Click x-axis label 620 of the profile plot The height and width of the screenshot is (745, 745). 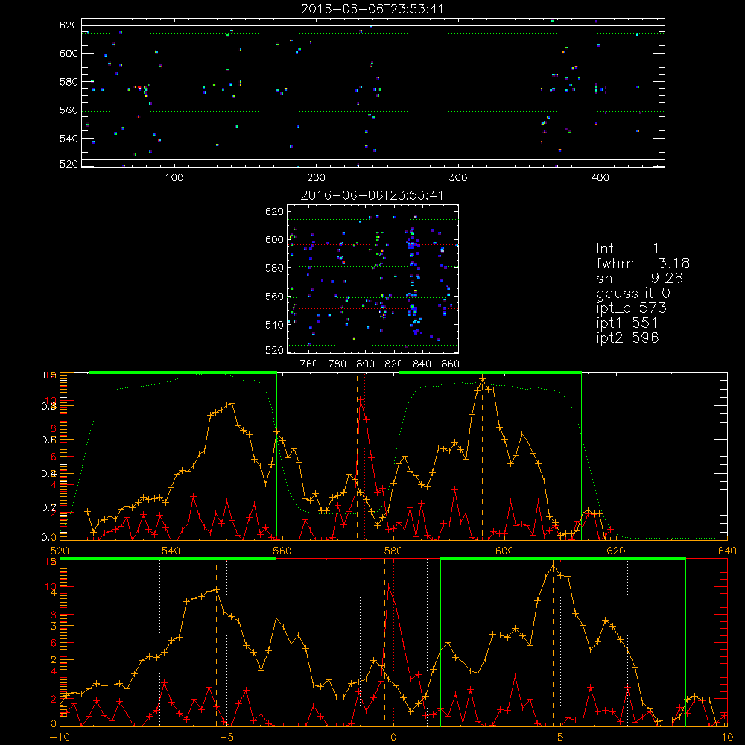tap(616, 551)
